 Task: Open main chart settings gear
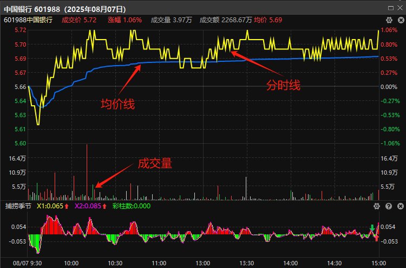point(388,20)
